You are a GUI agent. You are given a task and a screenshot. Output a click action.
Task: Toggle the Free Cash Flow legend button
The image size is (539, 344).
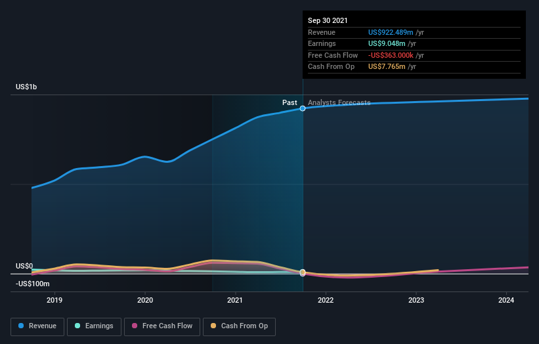pos(162,326)
